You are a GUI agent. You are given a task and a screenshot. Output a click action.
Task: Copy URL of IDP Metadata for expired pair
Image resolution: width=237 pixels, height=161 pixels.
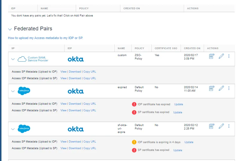(90, 110)
